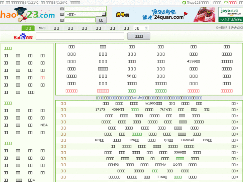Click the mail login button
243x182 pixels.
[101, 20]
